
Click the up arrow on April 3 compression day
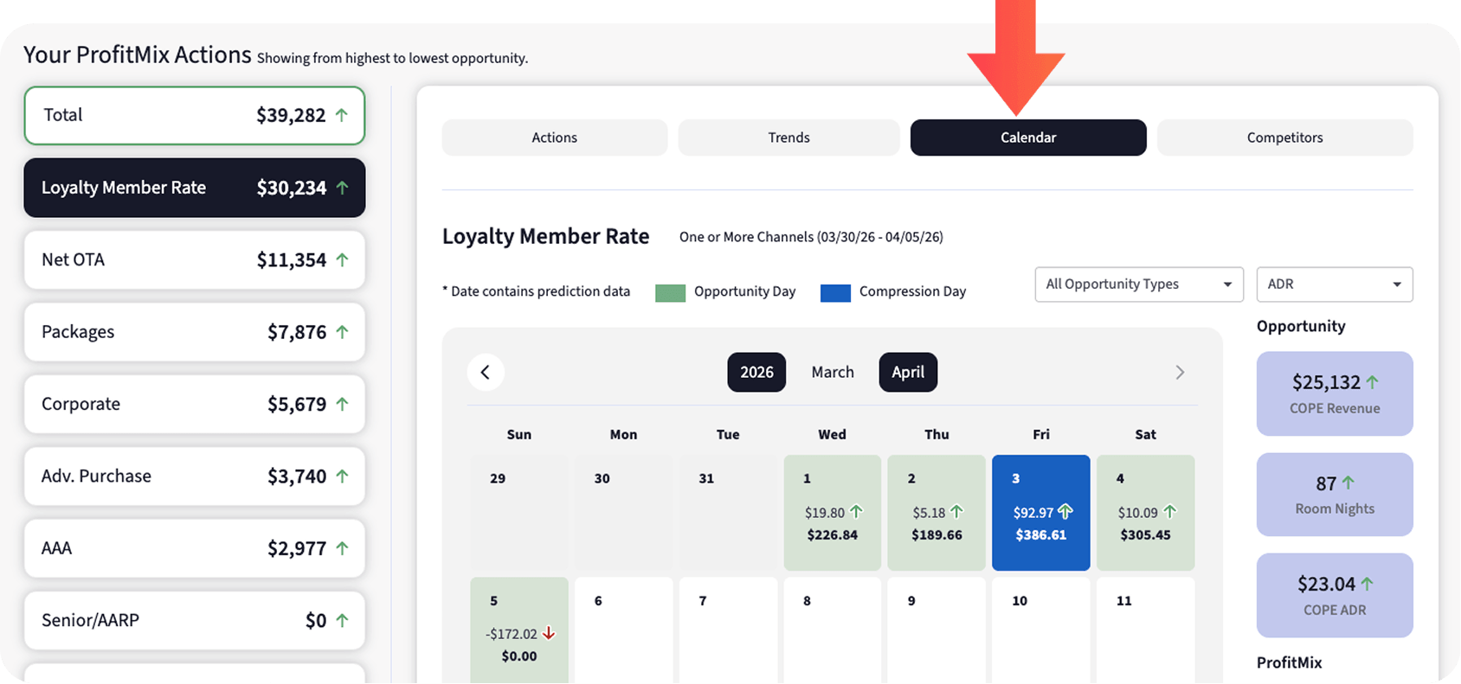[x=1065, y=512]
